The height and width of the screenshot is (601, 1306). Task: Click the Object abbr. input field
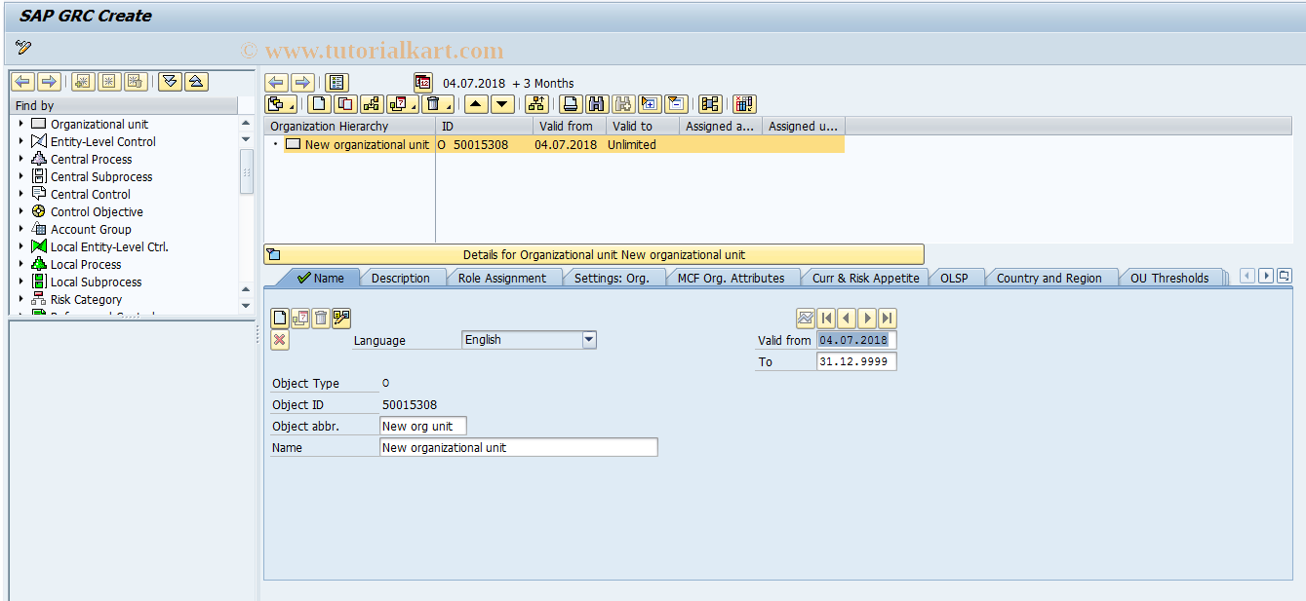423,426
